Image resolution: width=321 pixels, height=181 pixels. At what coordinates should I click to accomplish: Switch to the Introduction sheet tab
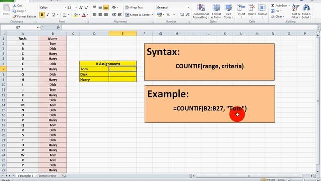pyautogui.click(x=47, y=176)
